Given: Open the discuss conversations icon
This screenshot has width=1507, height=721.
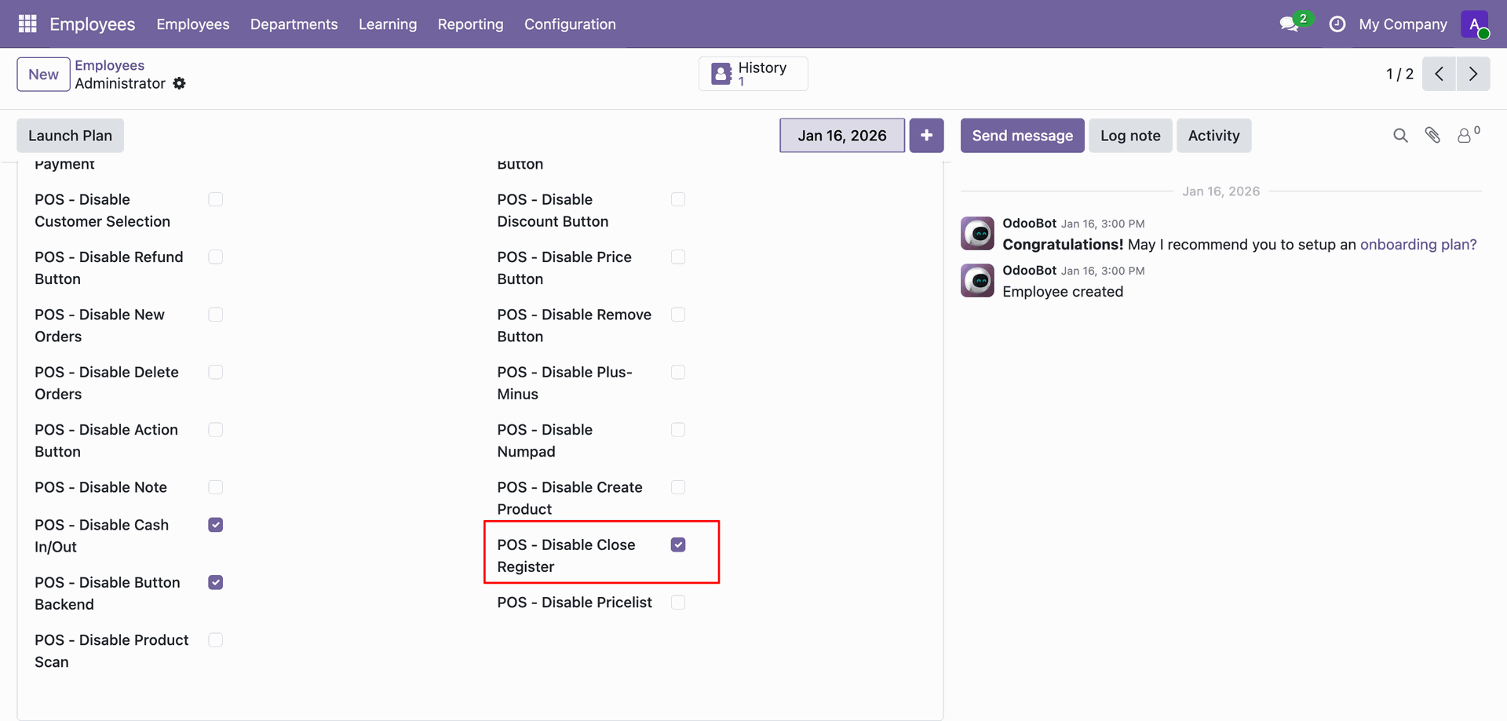Looking at the screenshot, I should tap(1289, 24).
